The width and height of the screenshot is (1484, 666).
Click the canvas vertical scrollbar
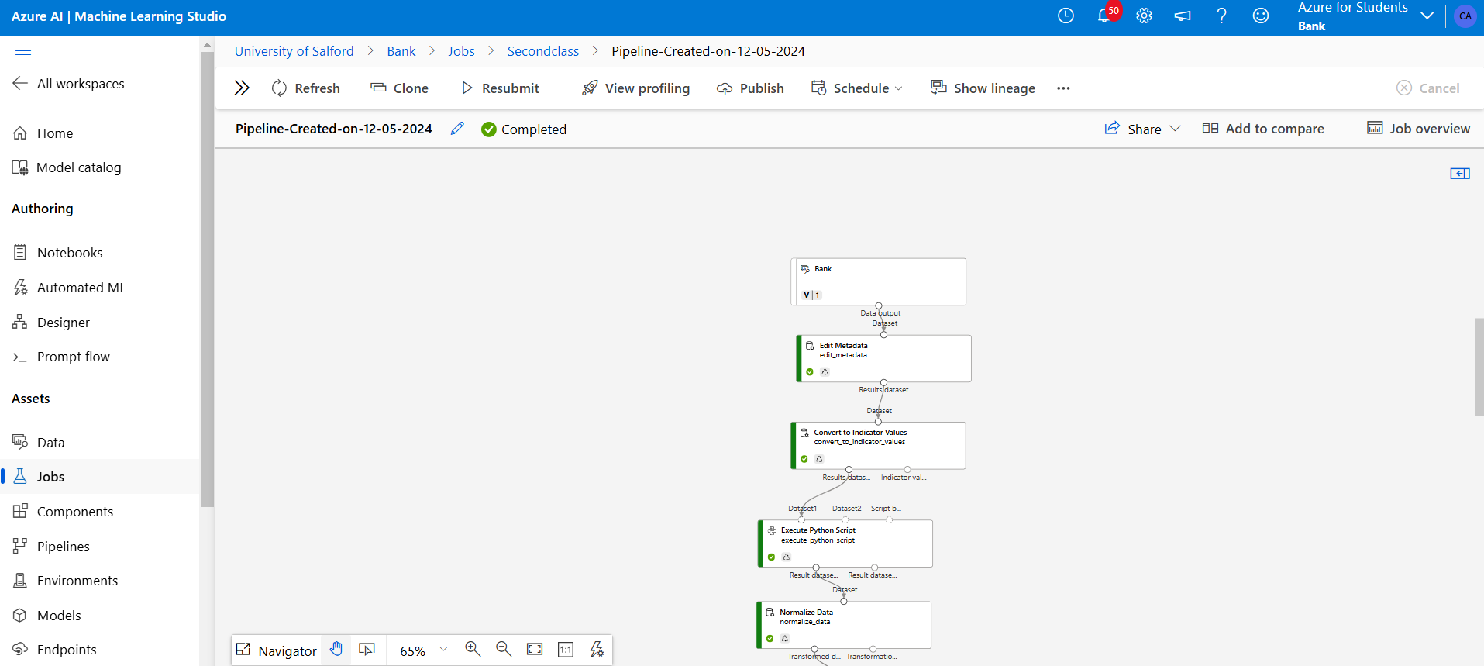click(1479, 367)
